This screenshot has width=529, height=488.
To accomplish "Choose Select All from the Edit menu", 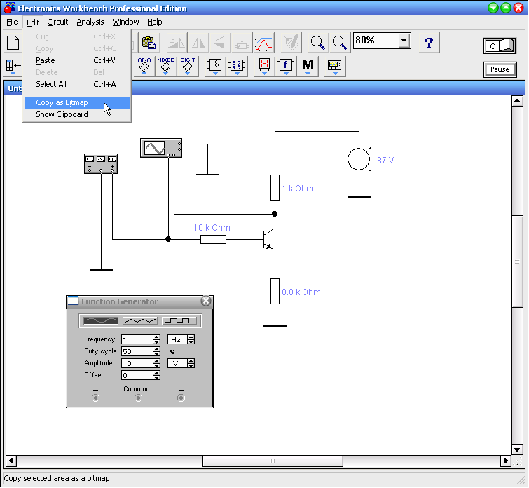I will point(77,84).
